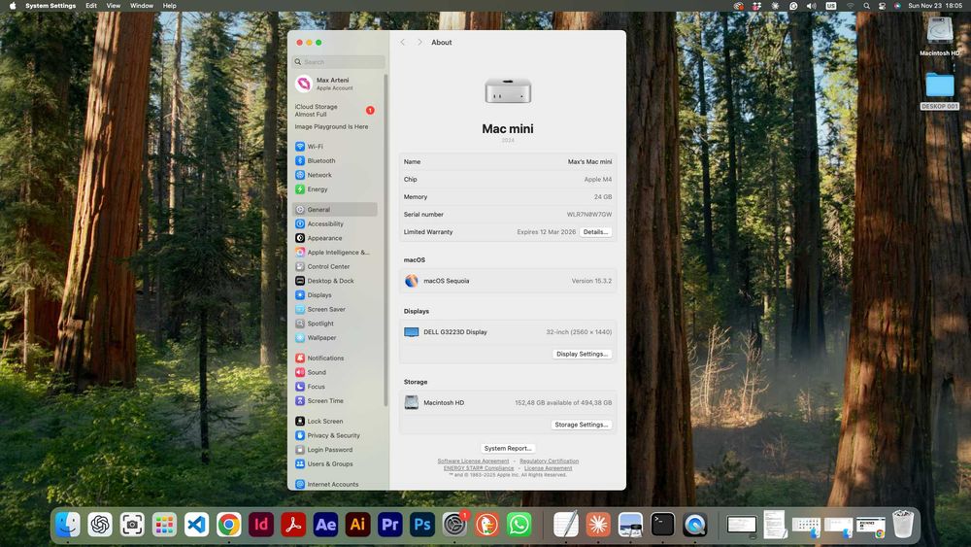
Task: Launch Google Chrome from the Dock
Action: click(228, 525)
